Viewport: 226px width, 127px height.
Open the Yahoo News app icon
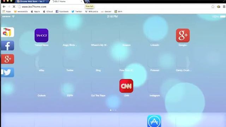coord(41,35)
